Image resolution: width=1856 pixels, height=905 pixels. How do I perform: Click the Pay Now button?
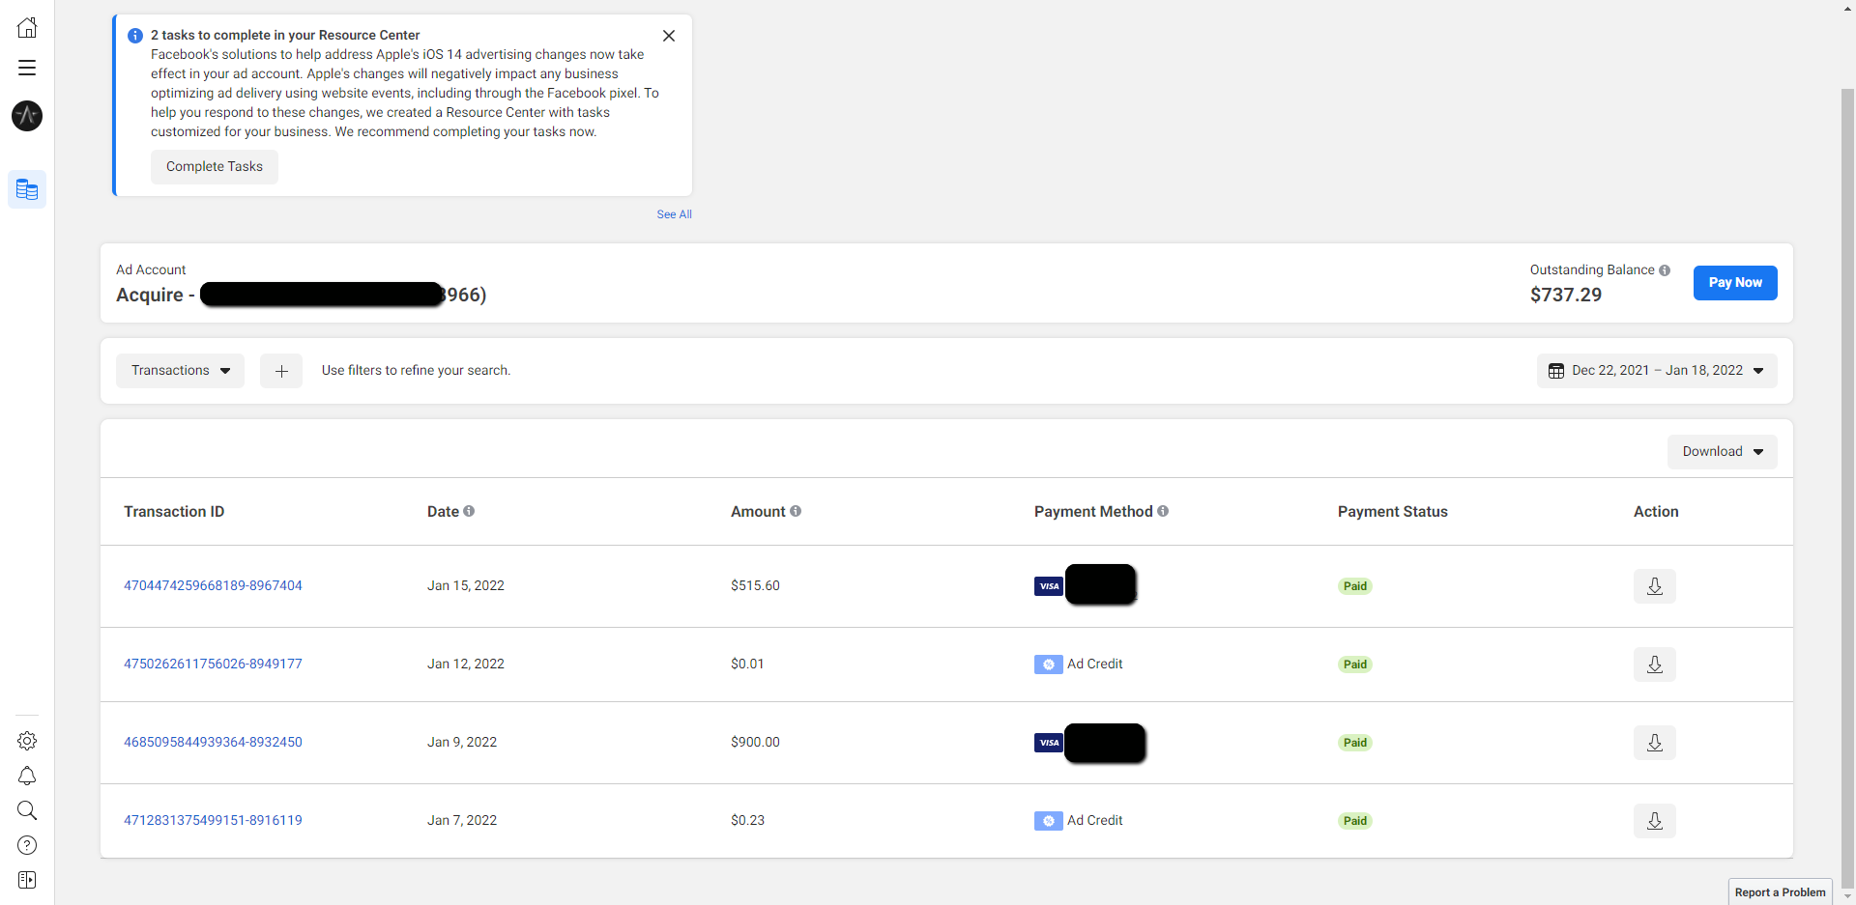(1734, 283)
